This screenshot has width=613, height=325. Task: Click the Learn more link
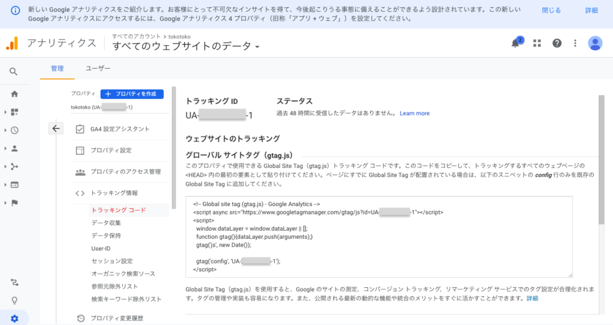[414, 114]
